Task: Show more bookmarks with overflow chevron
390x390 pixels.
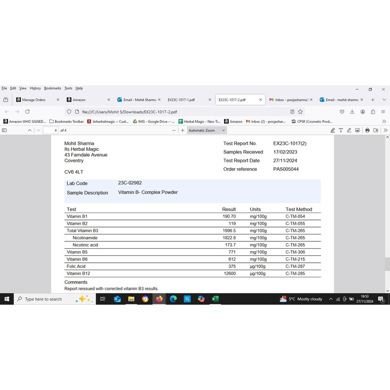Action: pyautogui.click(x=384, y=121)
